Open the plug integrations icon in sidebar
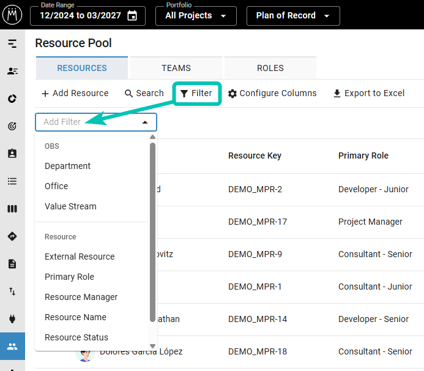Viewport: 424px width, 371px height. [12, 318]
